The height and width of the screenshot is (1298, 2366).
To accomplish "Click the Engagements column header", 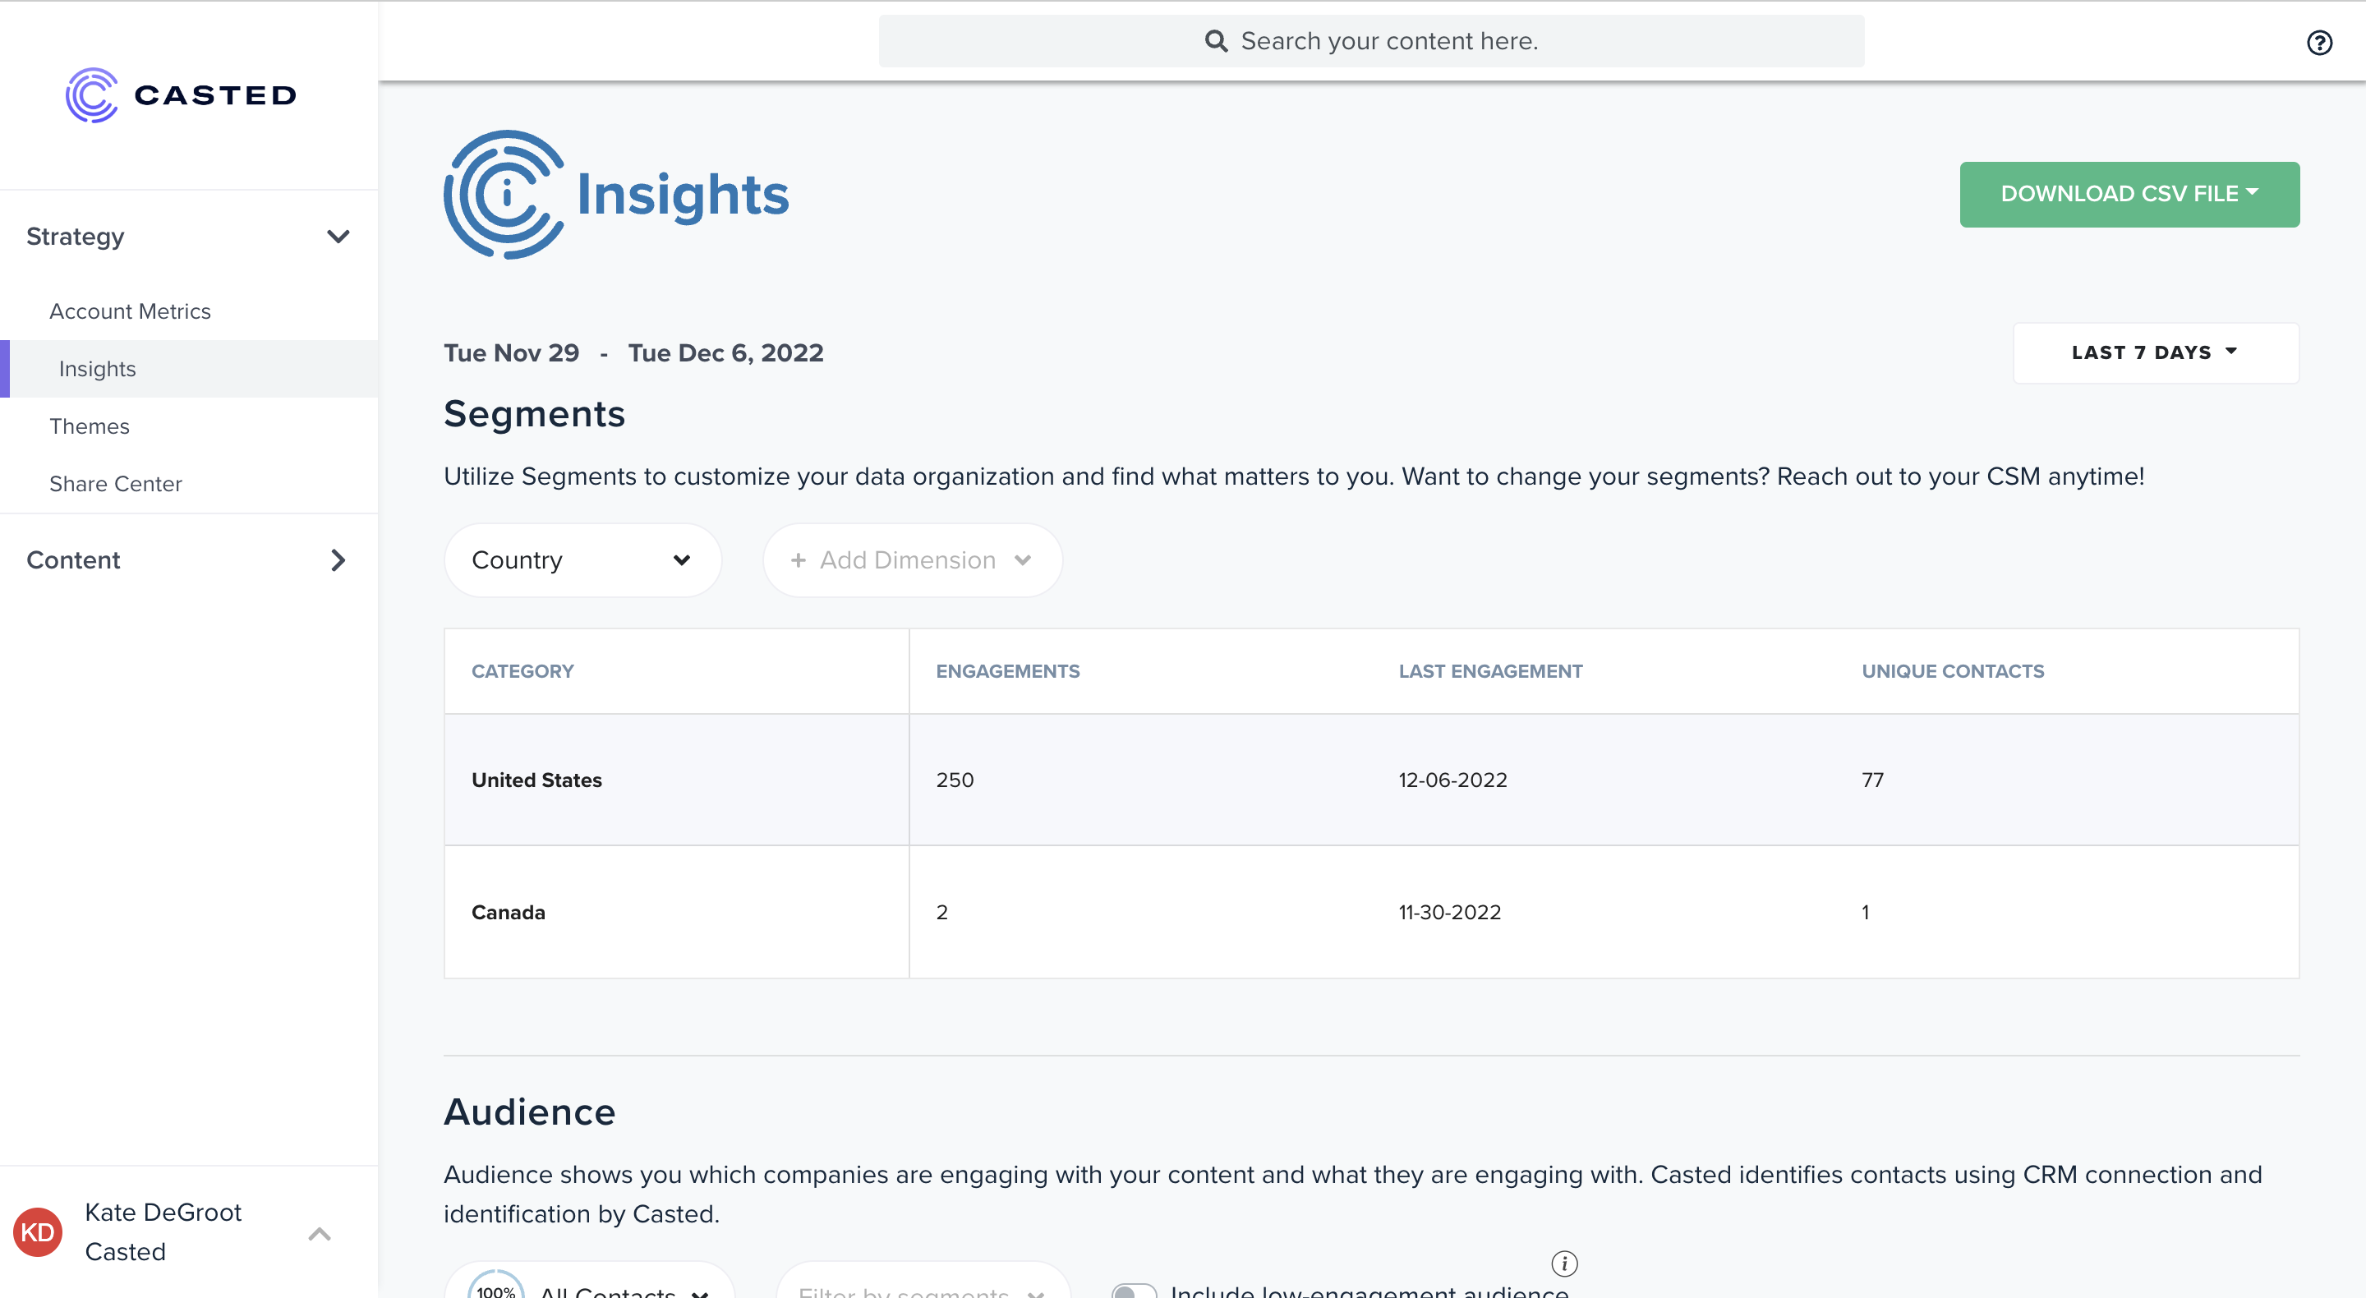I will pos(1007,671).
